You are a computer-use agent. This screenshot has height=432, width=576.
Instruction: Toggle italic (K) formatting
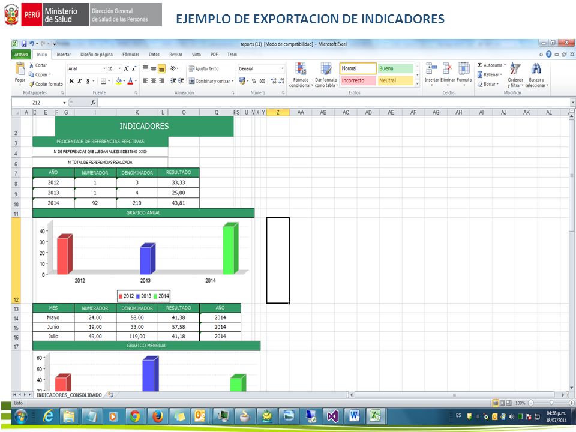[x=79, y=81]
